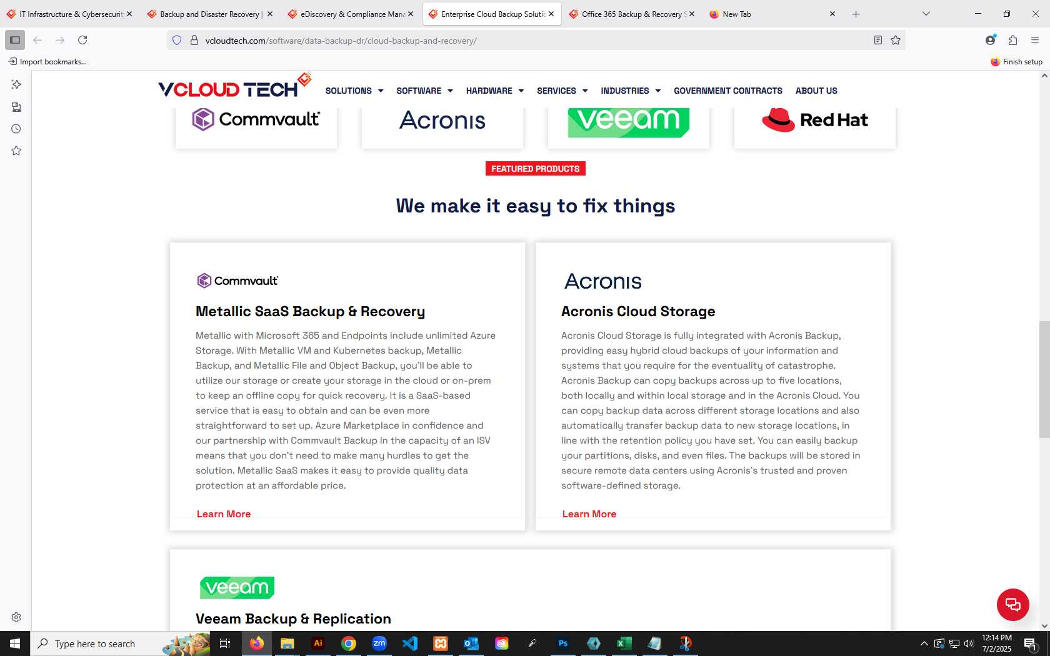List all tabs dropdown arrow

pyautogui.click(x=926, y=14)
